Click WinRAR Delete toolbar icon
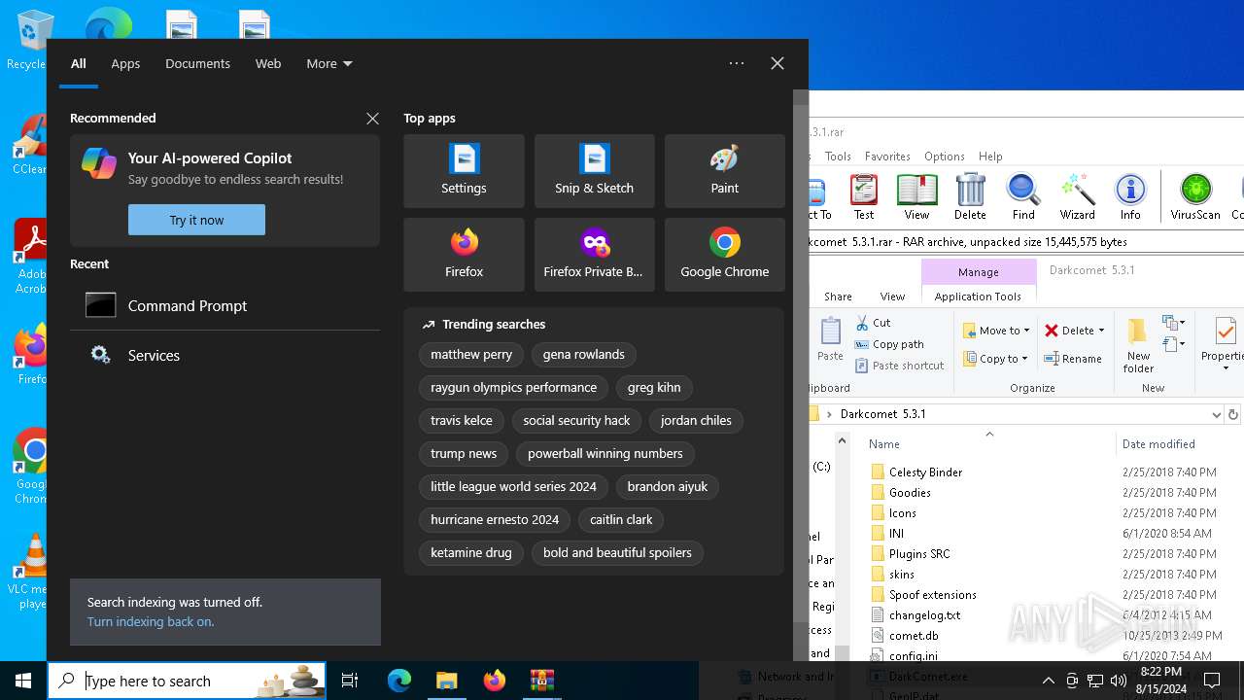This screenshot has height=700, width=1244. coord(970,196)
